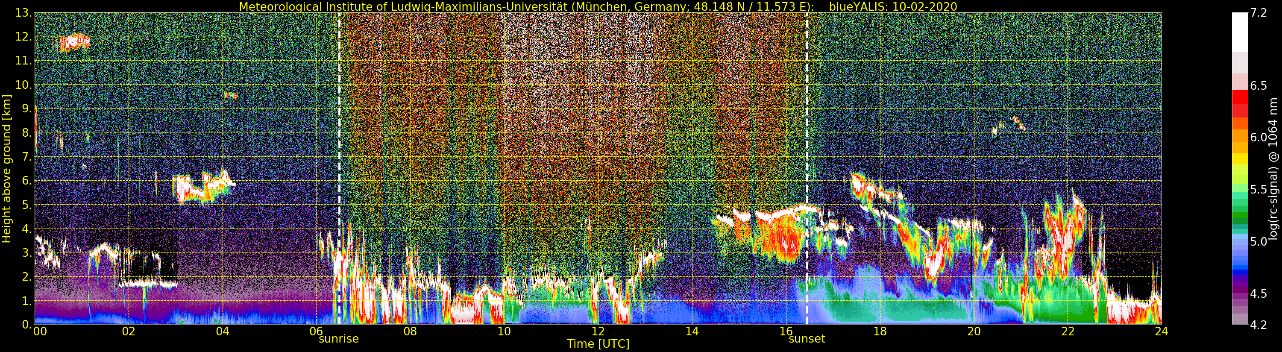Select the '18' time axis tick

880,331
